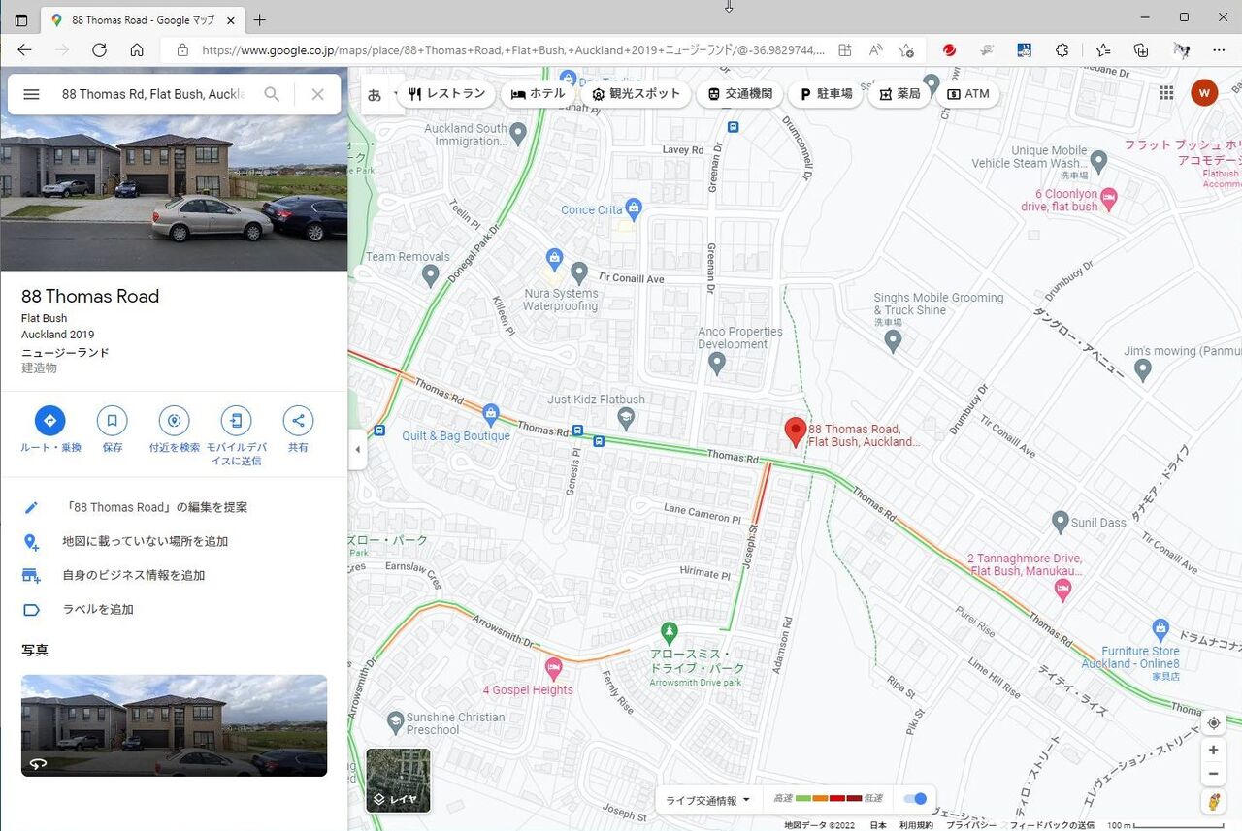1242x831 pixels.
Task: Switch map view via レイヤ thumbnail
Action: (398, 780)
